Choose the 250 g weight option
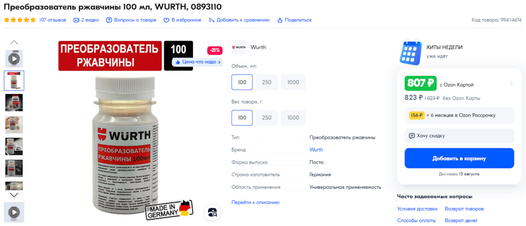Viewport: 526px width, 226px height. (x=267, y=118)
